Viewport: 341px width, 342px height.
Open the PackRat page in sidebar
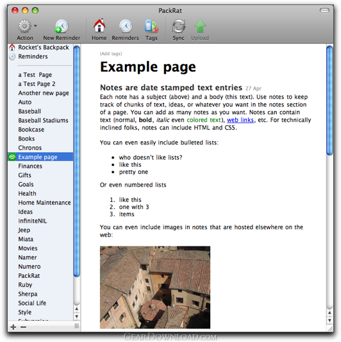pyautogui.click(x=29, y=276)
